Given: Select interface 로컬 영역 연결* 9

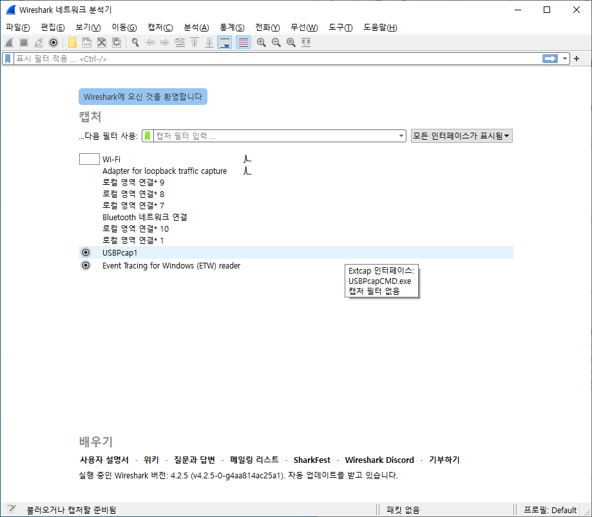Looking at the screenshot, I should (296, 183).
